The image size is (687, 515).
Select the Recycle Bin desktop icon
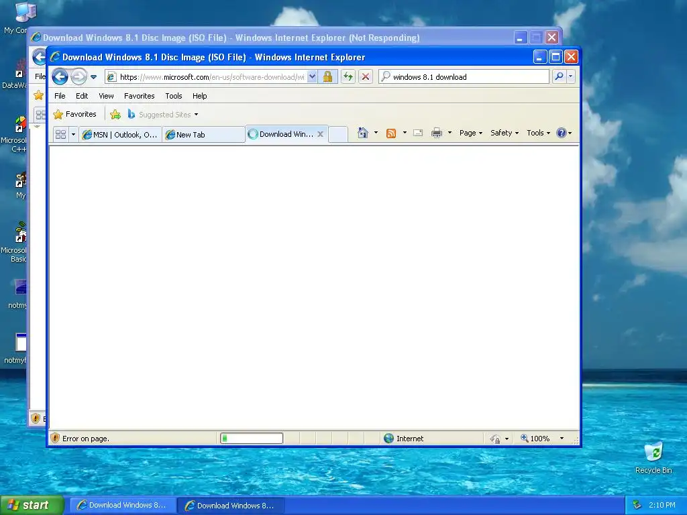(653, 457)
